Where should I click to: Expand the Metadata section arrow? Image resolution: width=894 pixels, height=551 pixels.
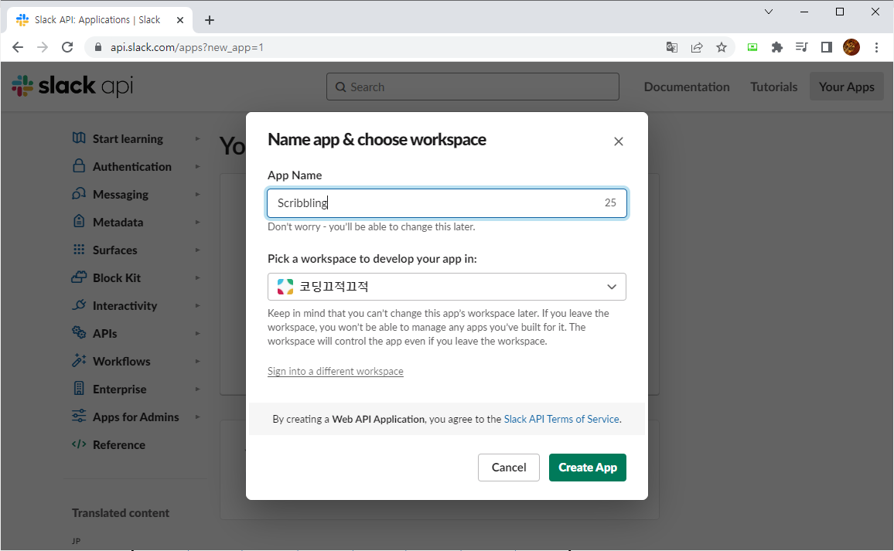click(x=198, y=223)
